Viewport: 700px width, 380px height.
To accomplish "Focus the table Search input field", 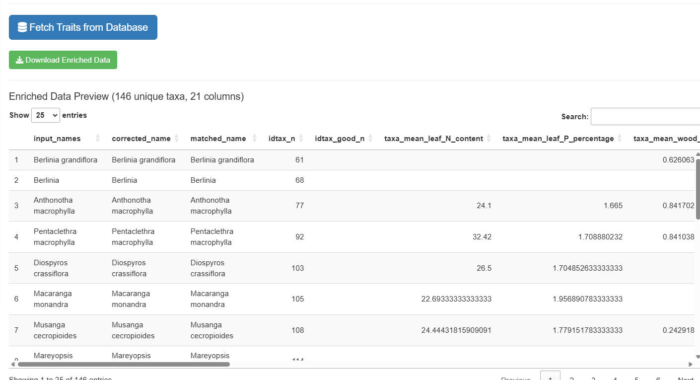I will (x=645, y=117).
